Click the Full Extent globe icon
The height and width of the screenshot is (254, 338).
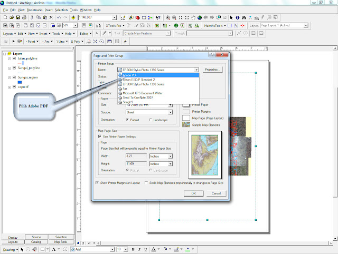click(200, 17)
